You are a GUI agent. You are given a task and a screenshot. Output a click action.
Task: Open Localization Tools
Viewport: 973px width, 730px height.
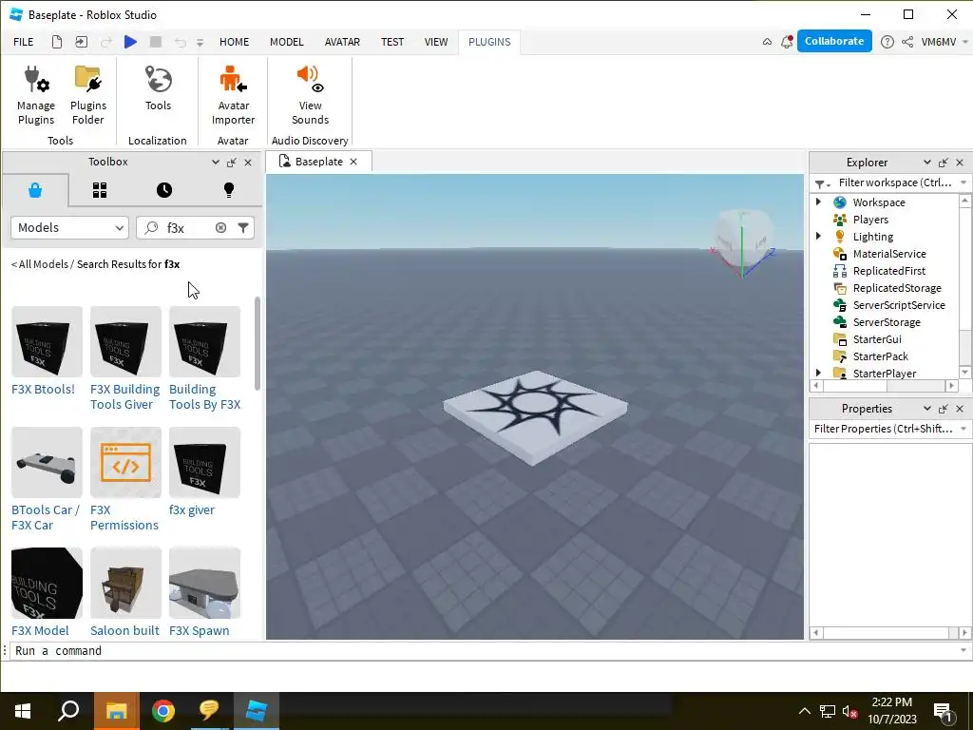[x=159, y=88]
